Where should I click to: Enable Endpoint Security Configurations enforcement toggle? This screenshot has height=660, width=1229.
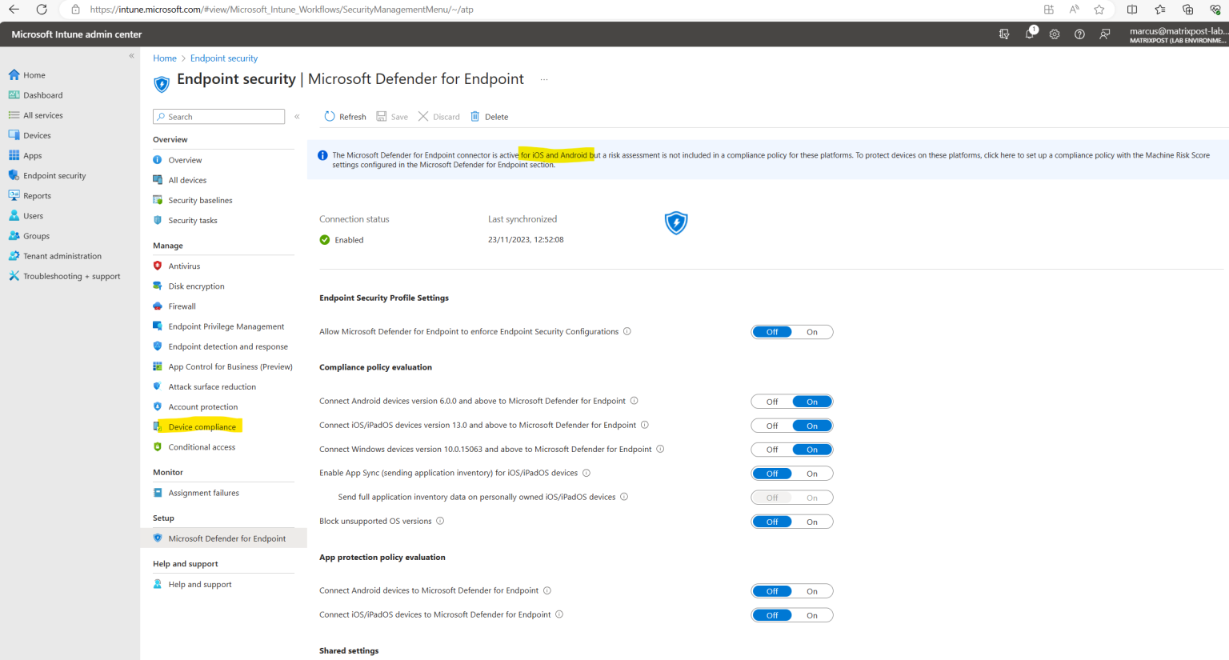coord(812,331)
